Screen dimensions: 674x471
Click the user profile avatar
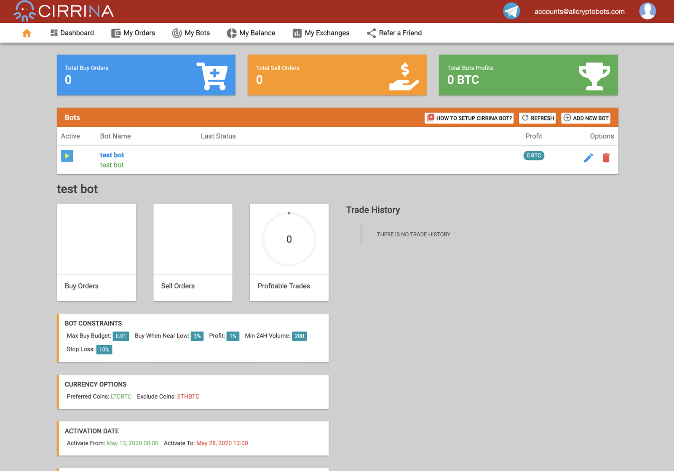[x=647, y=11]
